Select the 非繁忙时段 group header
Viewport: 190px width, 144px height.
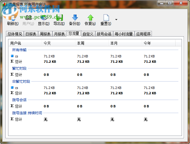click(x=21, y=82)
